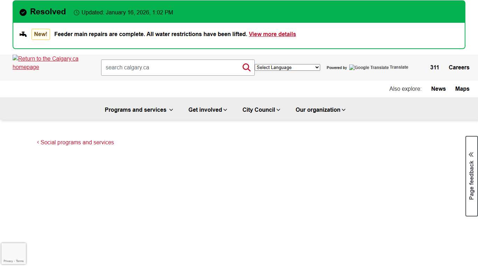This screenshot has height=269, width=478.
Task: Open the City Council menu
Action: coord(261,110)
